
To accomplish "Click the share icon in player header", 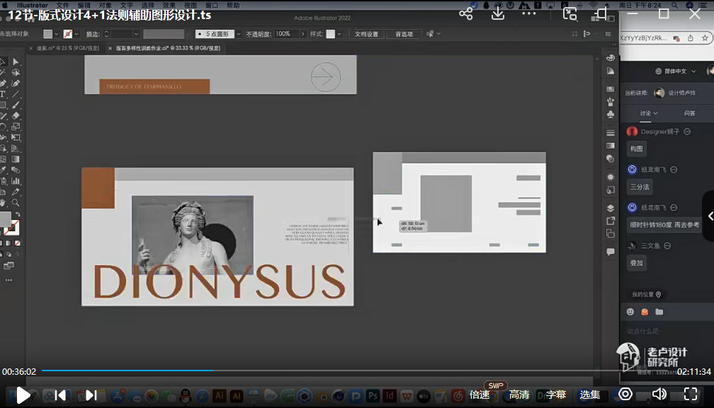I will point(465,13).
